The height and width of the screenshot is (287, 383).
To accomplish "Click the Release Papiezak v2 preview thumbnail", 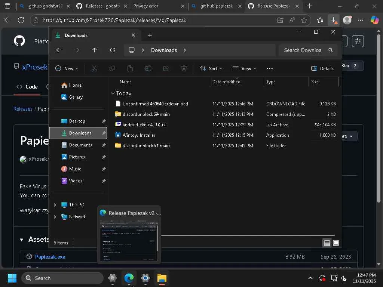I will (x=129, y=240).
